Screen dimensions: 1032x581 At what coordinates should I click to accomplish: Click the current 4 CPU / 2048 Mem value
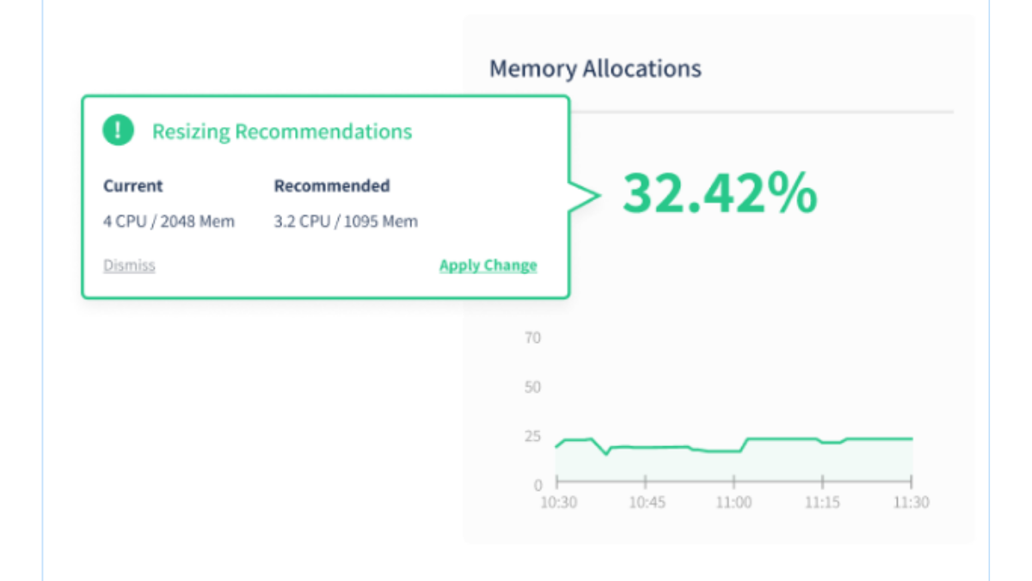click(x=169, y=222)
